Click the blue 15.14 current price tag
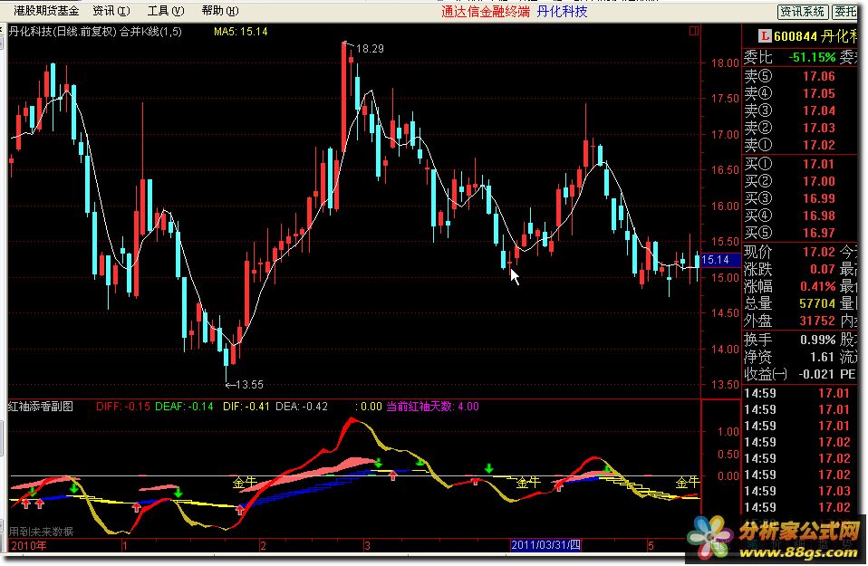This screenshot has height=566, width=868. [x=720, y=260]
